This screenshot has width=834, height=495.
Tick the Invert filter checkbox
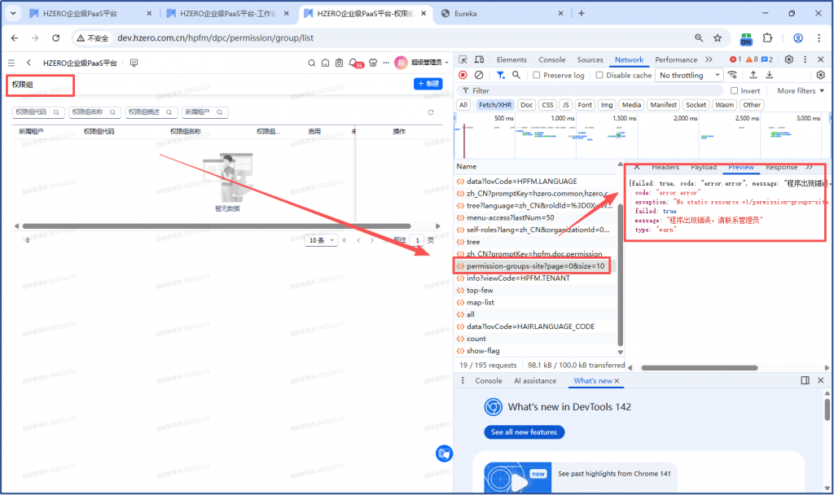click(734, 90)
